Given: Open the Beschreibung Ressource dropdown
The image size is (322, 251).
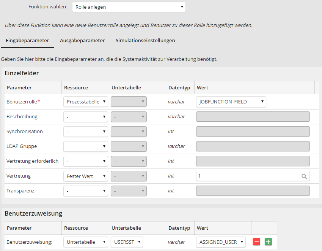Looking at the screenshot, I should tap(85, 117).
